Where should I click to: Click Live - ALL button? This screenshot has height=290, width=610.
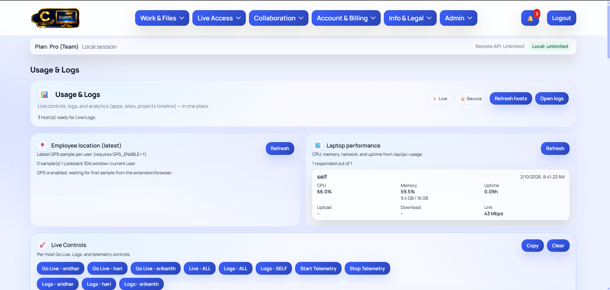[x=200, y=268]
